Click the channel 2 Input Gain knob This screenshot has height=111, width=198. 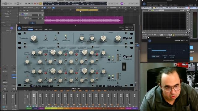coord(27,80)
